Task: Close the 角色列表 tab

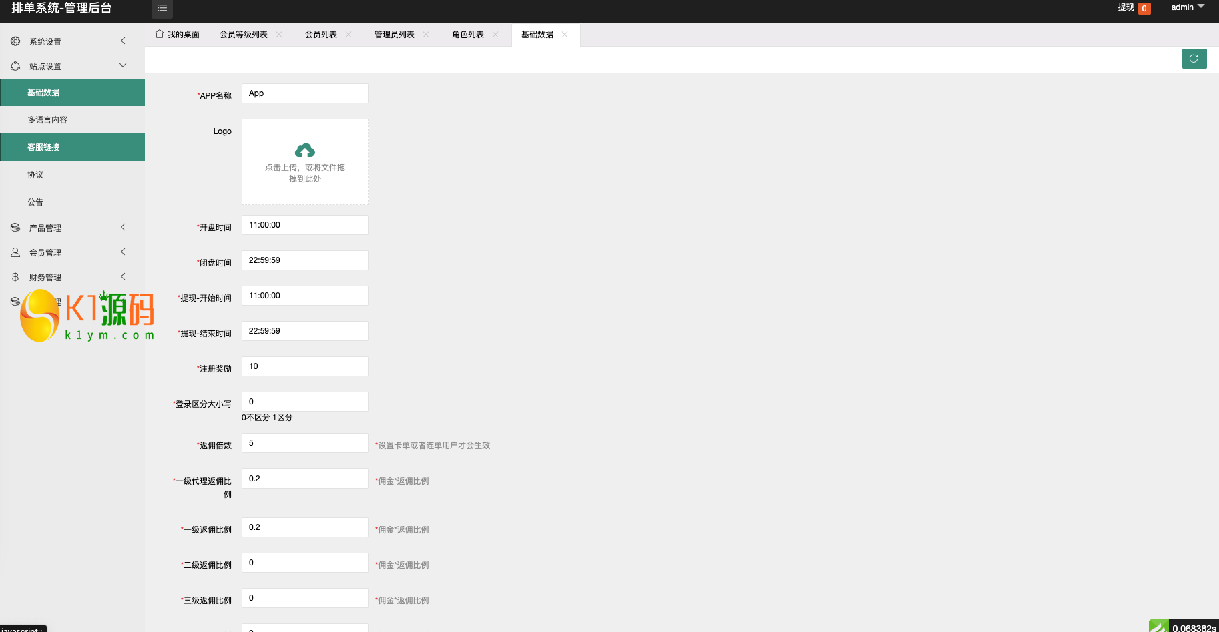Action: click(495, 35)
